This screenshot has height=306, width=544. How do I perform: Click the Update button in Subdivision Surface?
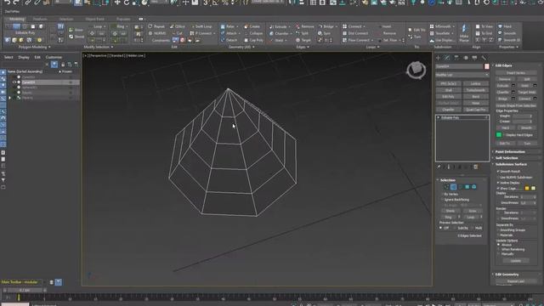point(516,261)
